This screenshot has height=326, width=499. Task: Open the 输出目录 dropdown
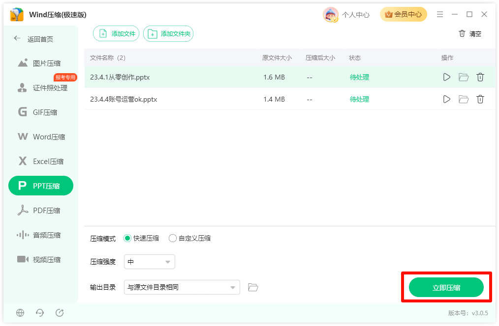[182, 287]
